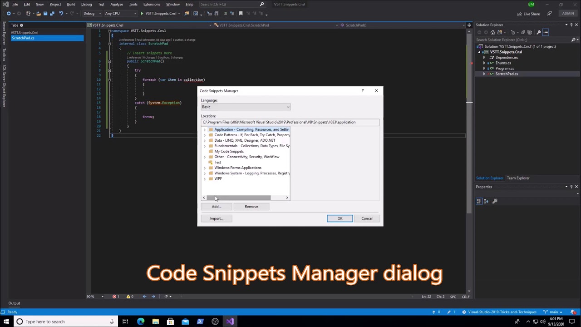Screen dimensions: 581x327
Task: Toggle Preview Selected Items in Solution Explorer
Action: [x=546, y=32]
